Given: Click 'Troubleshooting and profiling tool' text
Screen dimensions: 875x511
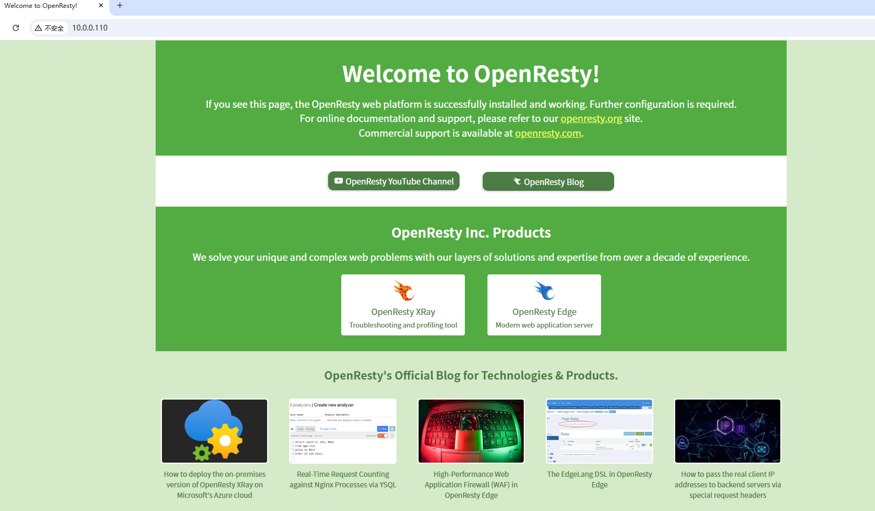Looking at the screenshot, I should click(403, 325).
